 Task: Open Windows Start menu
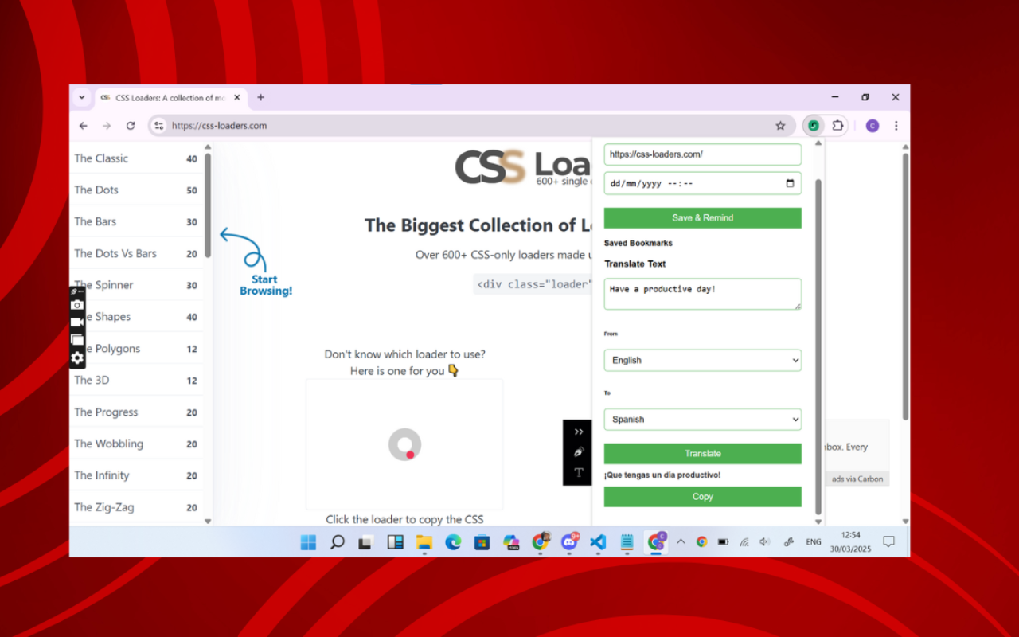point(308,542)
